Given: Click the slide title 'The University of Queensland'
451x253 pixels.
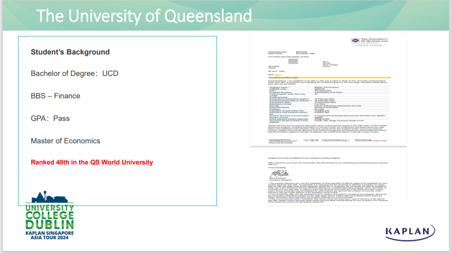Looking at the screenshot, I should tap(144, 16).
